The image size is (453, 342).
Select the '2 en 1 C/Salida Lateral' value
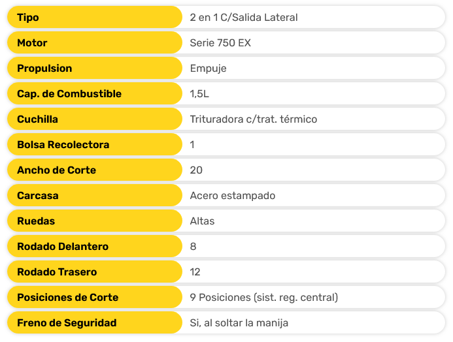pyautogui.click(x=243, y=18)
